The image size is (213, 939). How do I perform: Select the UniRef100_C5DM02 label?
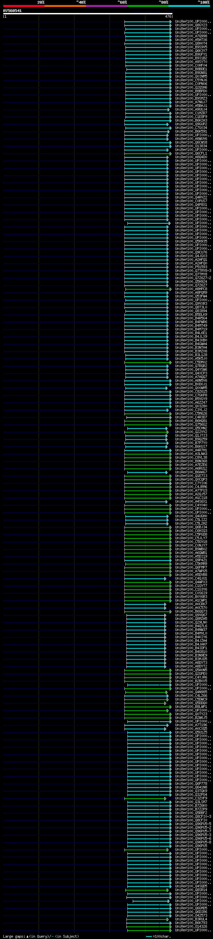[191, 362]
